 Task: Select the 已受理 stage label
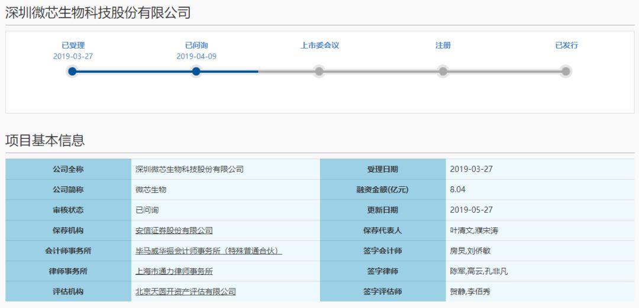tap(73, 46)
